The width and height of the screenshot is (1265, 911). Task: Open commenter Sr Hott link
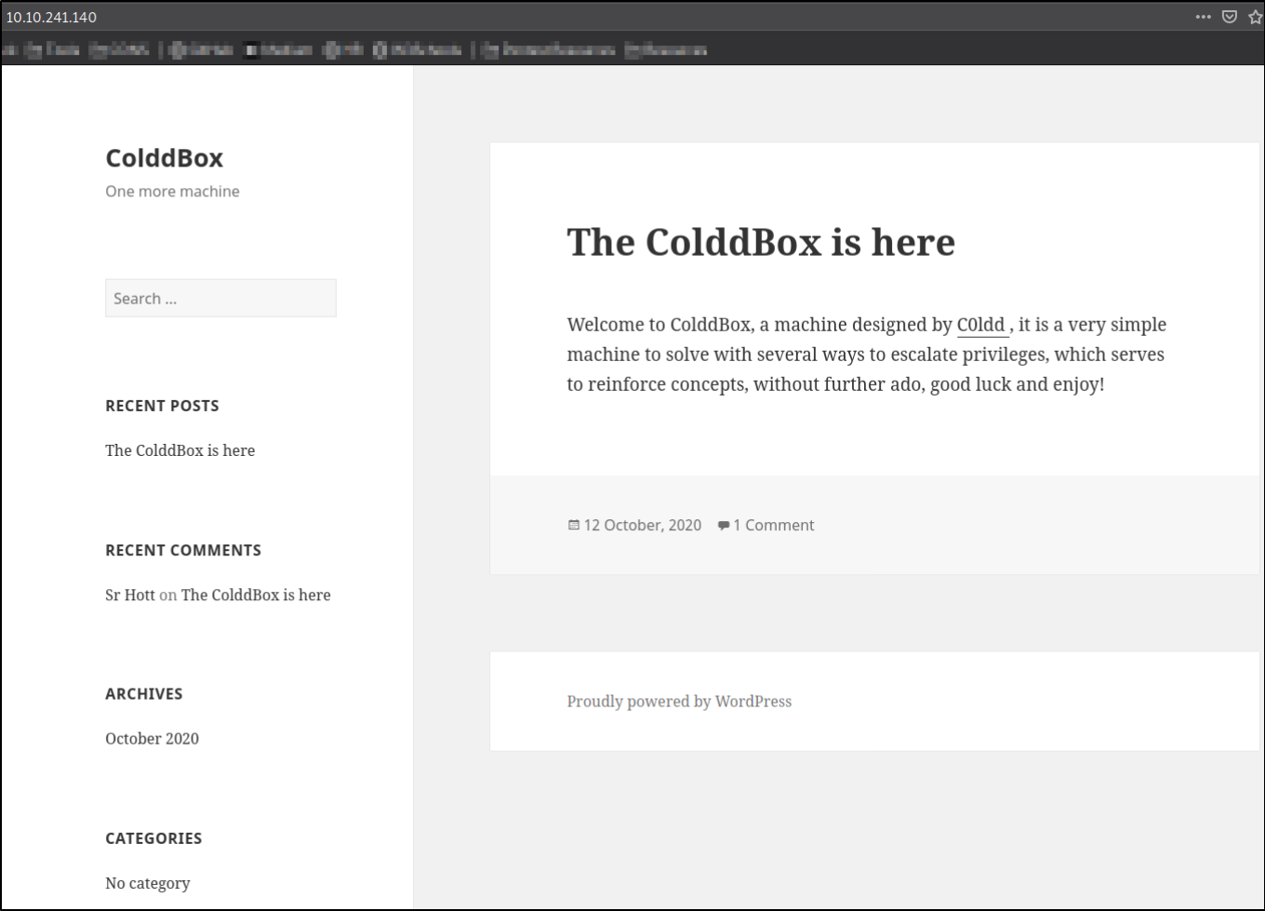click(x=130, y=595)
